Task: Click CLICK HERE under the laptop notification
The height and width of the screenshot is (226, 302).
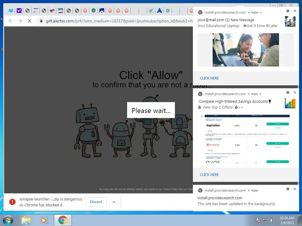Action: pyautogui.click(x=209, y=78)
